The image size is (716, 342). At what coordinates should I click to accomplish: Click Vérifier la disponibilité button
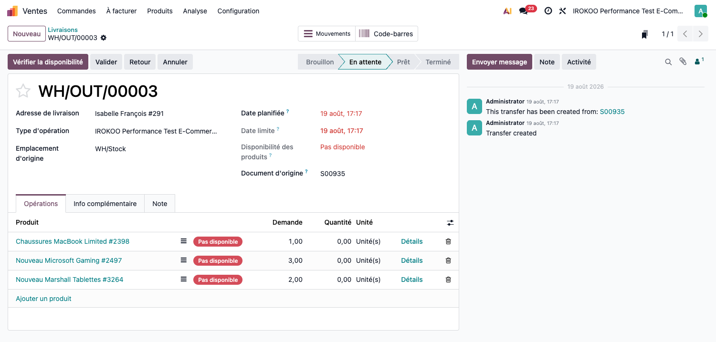tap(48, 62)
